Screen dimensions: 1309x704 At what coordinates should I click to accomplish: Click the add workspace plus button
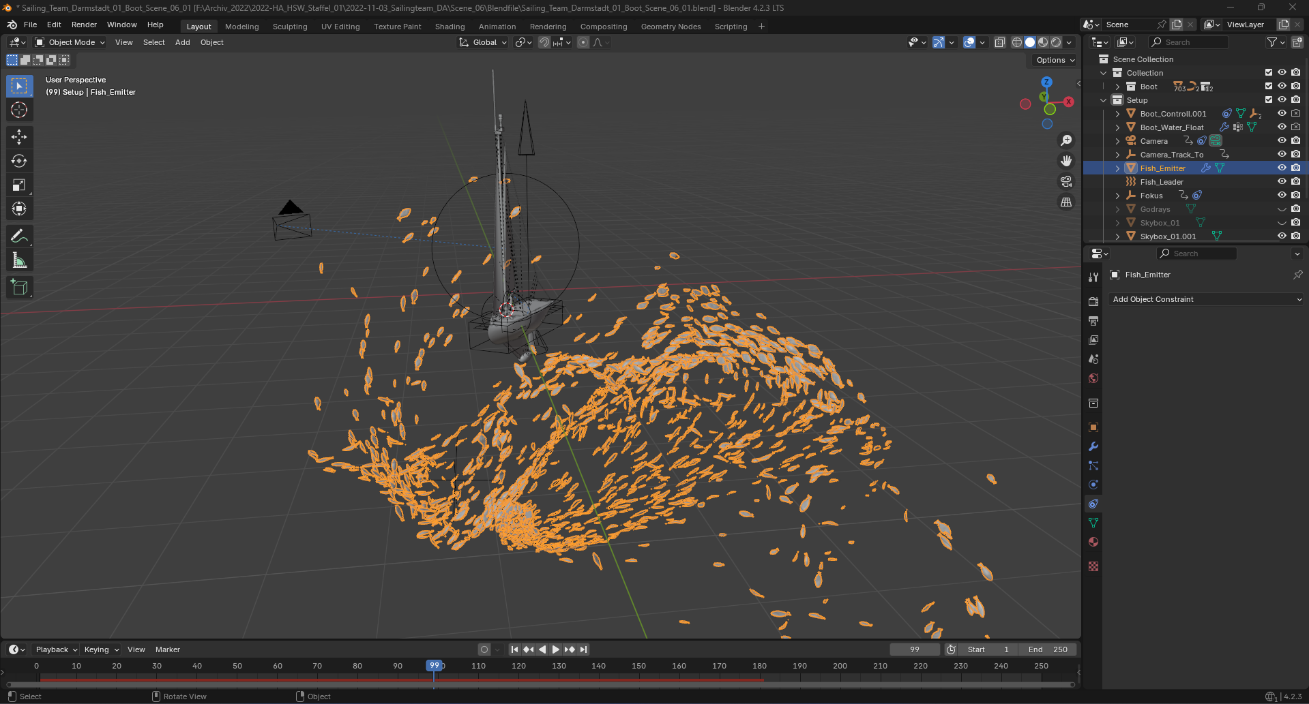coord(761,27)
